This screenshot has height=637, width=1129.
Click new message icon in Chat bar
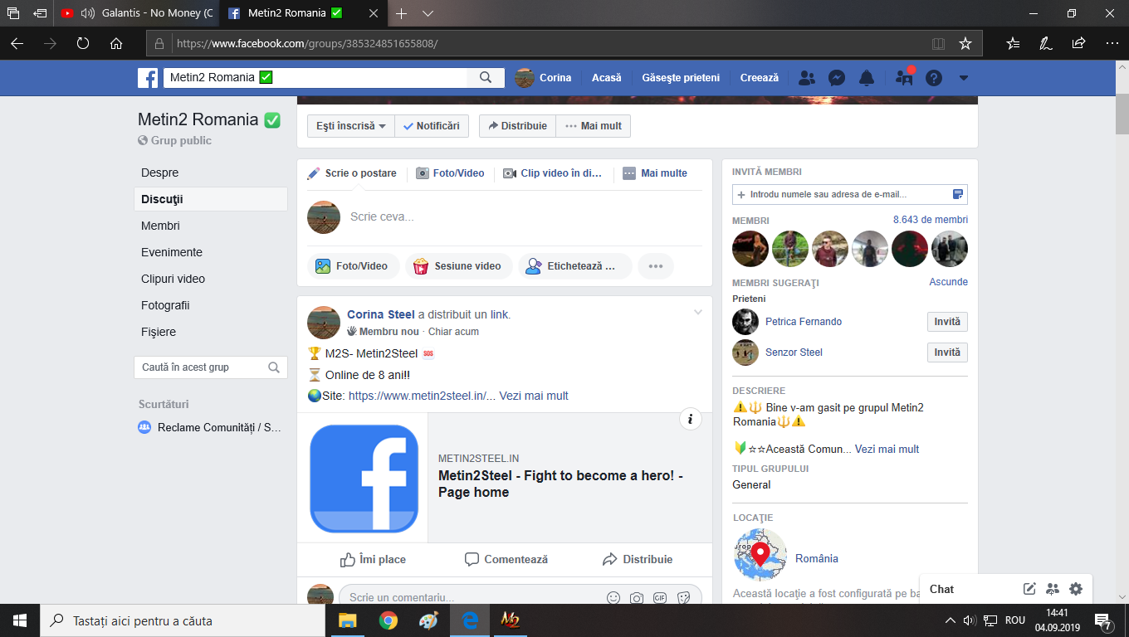(1029, 589)
